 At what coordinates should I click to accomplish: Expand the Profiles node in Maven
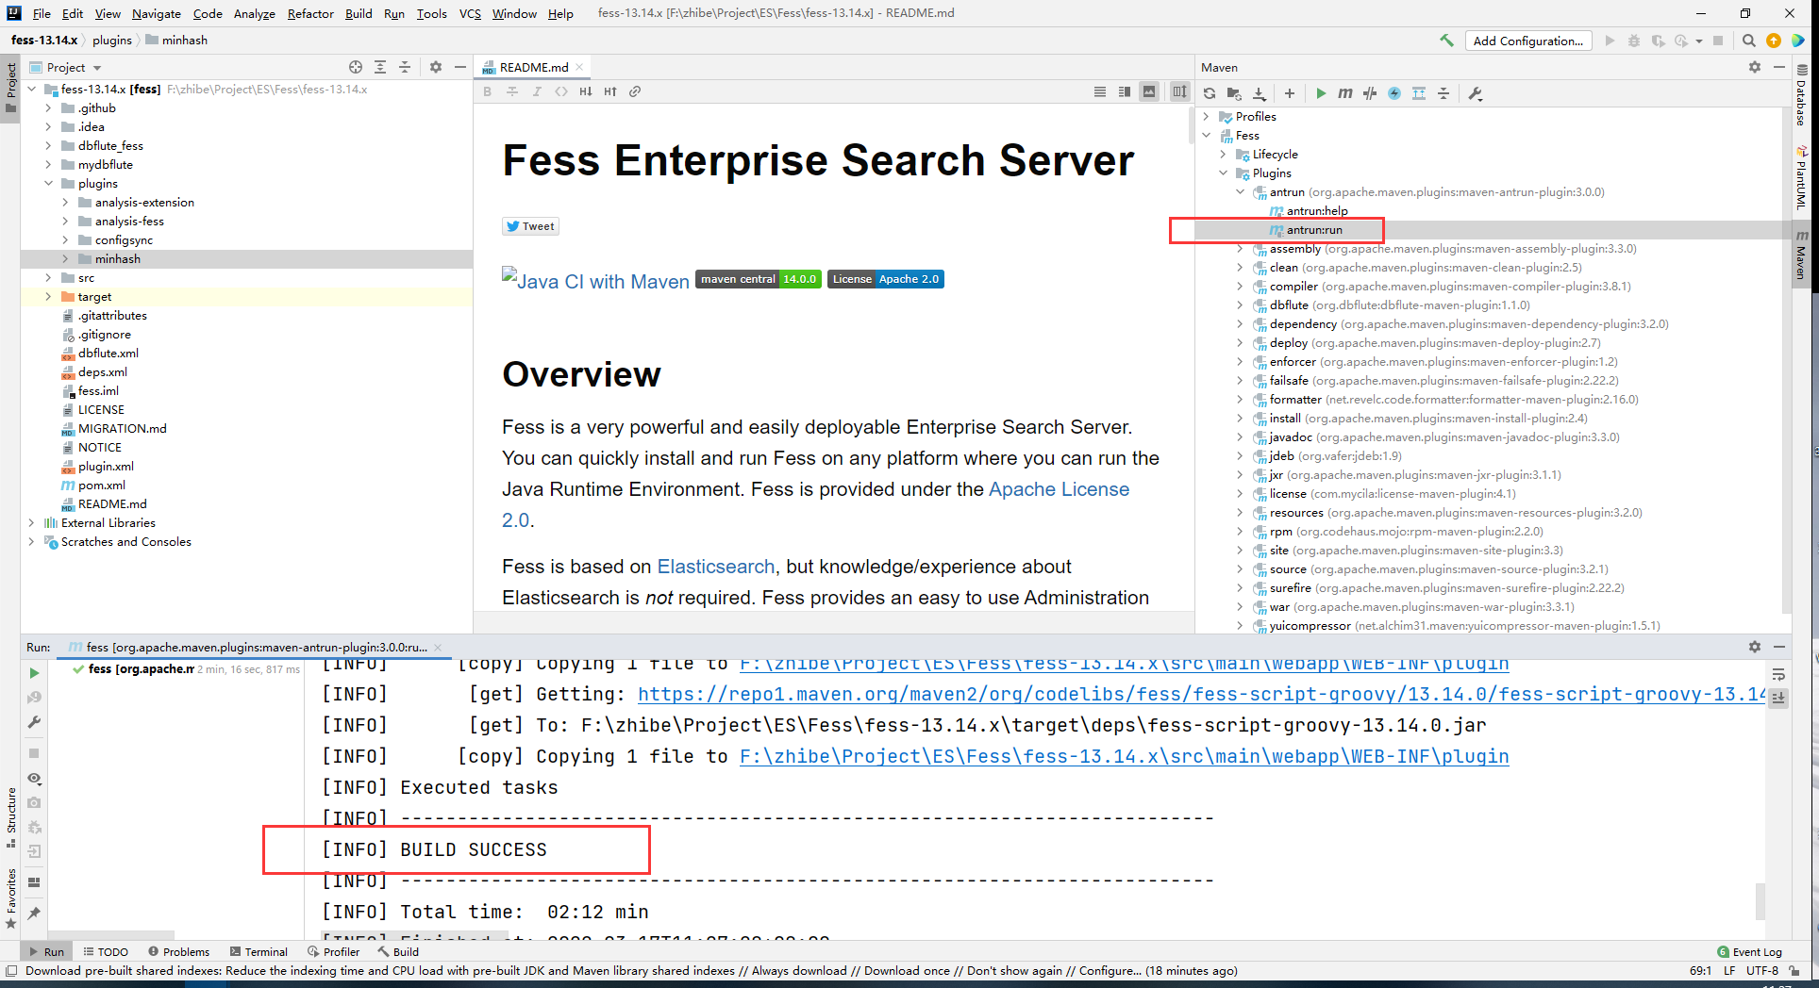[x=1207, y=117]
